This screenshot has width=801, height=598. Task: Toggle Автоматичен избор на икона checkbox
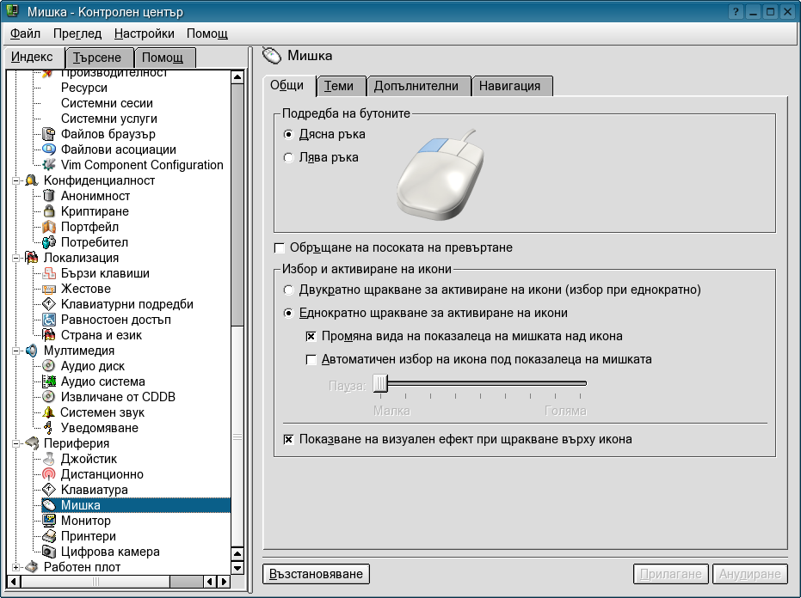(x=311, y=359)
